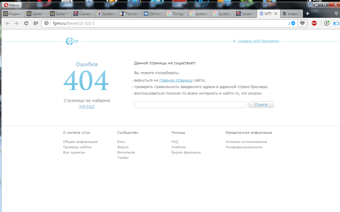Open the Twitter footer link
The width and height of the screenshot is (340, 212).
pos(123,158)
